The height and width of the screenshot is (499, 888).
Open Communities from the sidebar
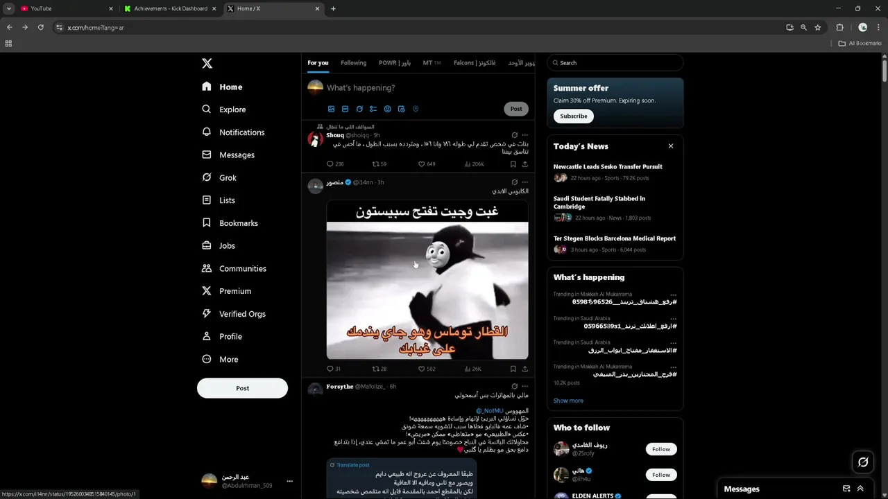[x=234, y=268]
